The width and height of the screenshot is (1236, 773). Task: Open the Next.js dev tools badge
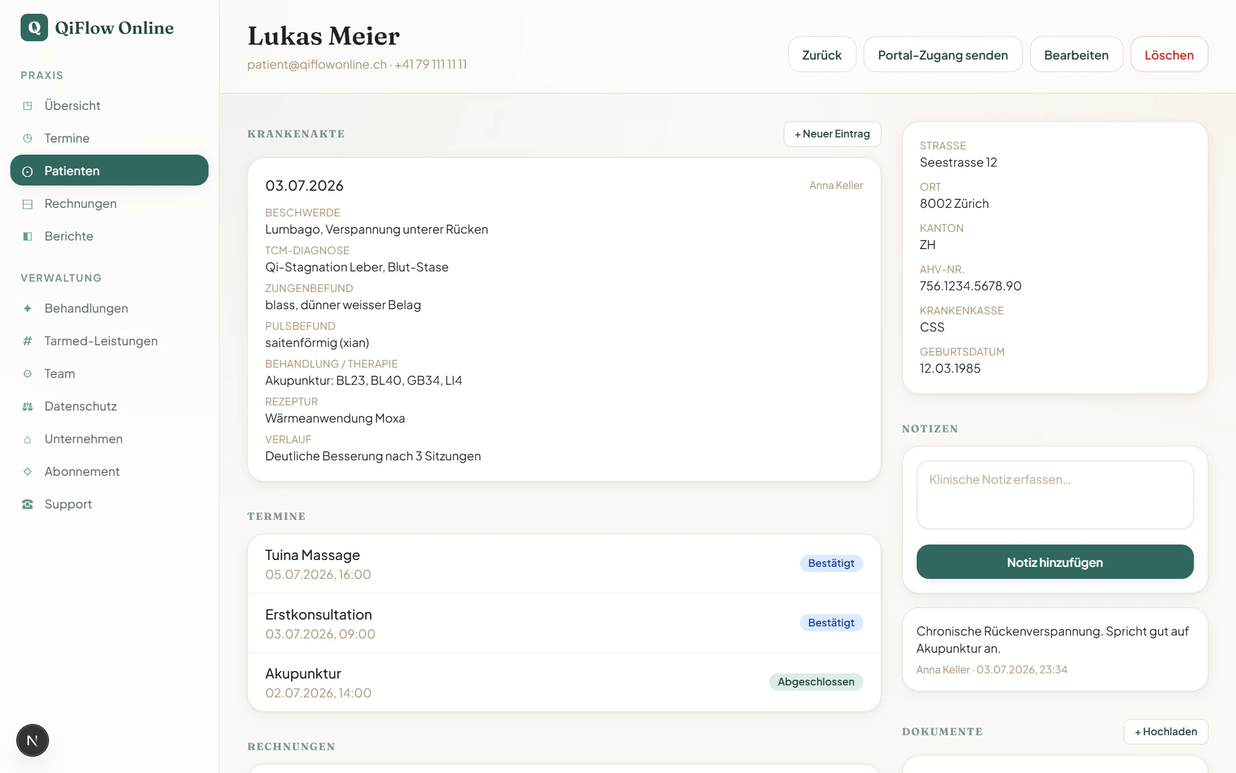click(x=33, y=740)
